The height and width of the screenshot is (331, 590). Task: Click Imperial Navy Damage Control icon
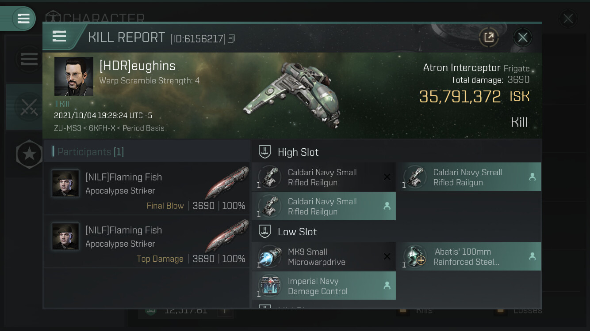270,286
